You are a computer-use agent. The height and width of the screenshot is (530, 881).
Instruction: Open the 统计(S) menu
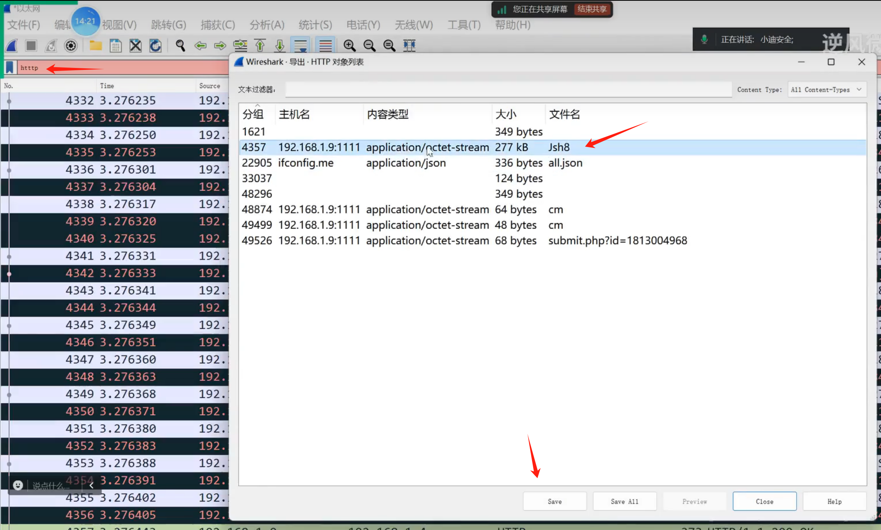pos(315,25)
